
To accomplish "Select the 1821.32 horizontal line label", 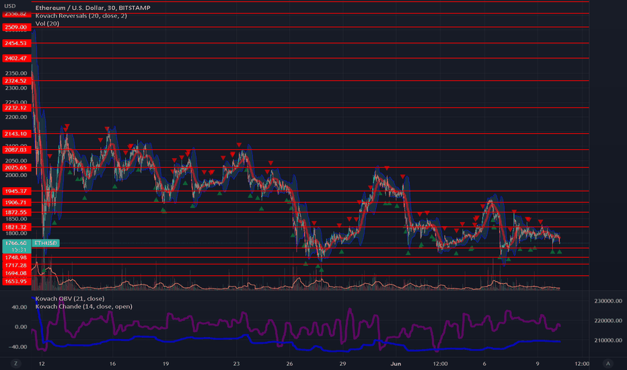I will [17, 227].
